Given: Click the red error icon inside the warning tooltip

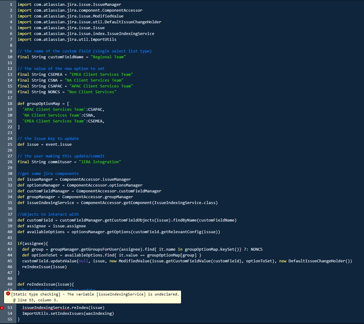Looking at the screenshot, I should click(x=8, y=294).
